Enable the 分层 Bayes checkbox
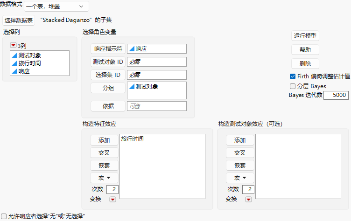The image size is (351, 221). point(293,86)
